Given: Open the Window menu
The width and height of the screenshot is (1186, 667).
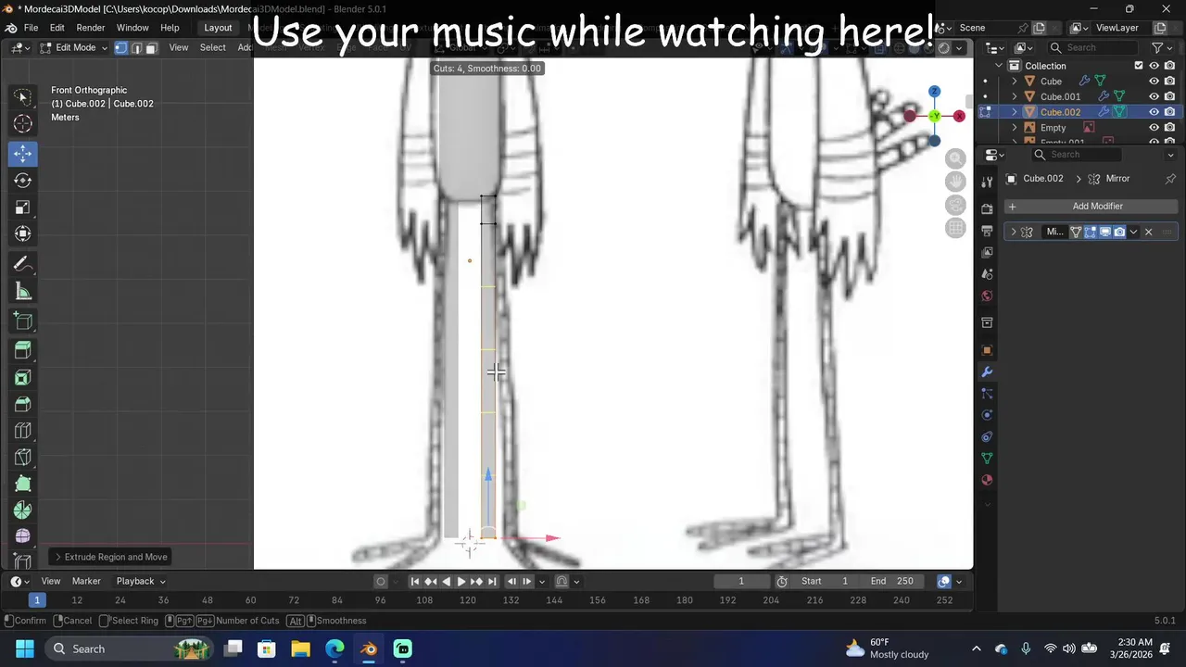Looking at the screenshot, I should pos(132,28).
